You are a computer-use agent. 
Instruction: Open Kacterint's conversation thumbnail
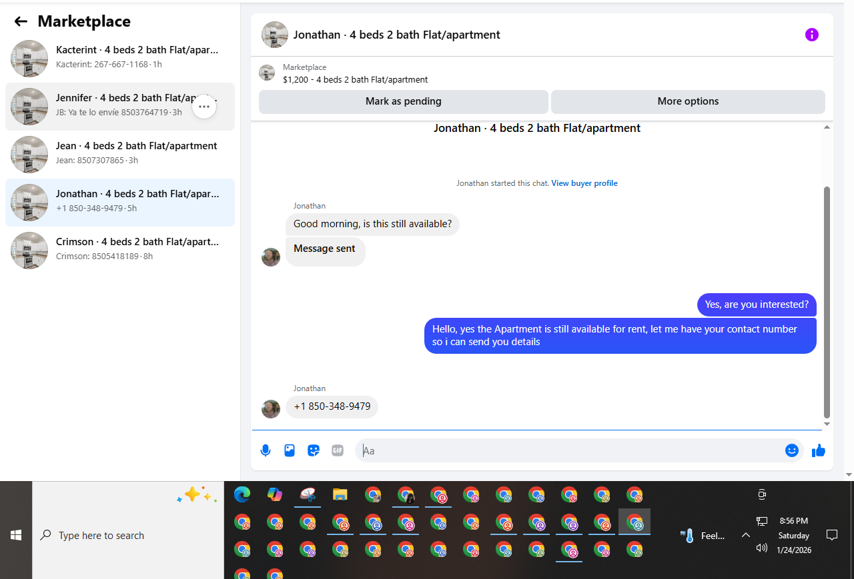point(29,59)
